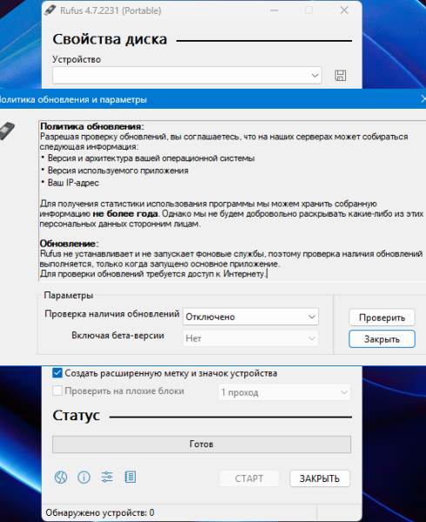Open the log viewer icon
The width and height of the screenshot is (426, 522).
tap(130, 477)
